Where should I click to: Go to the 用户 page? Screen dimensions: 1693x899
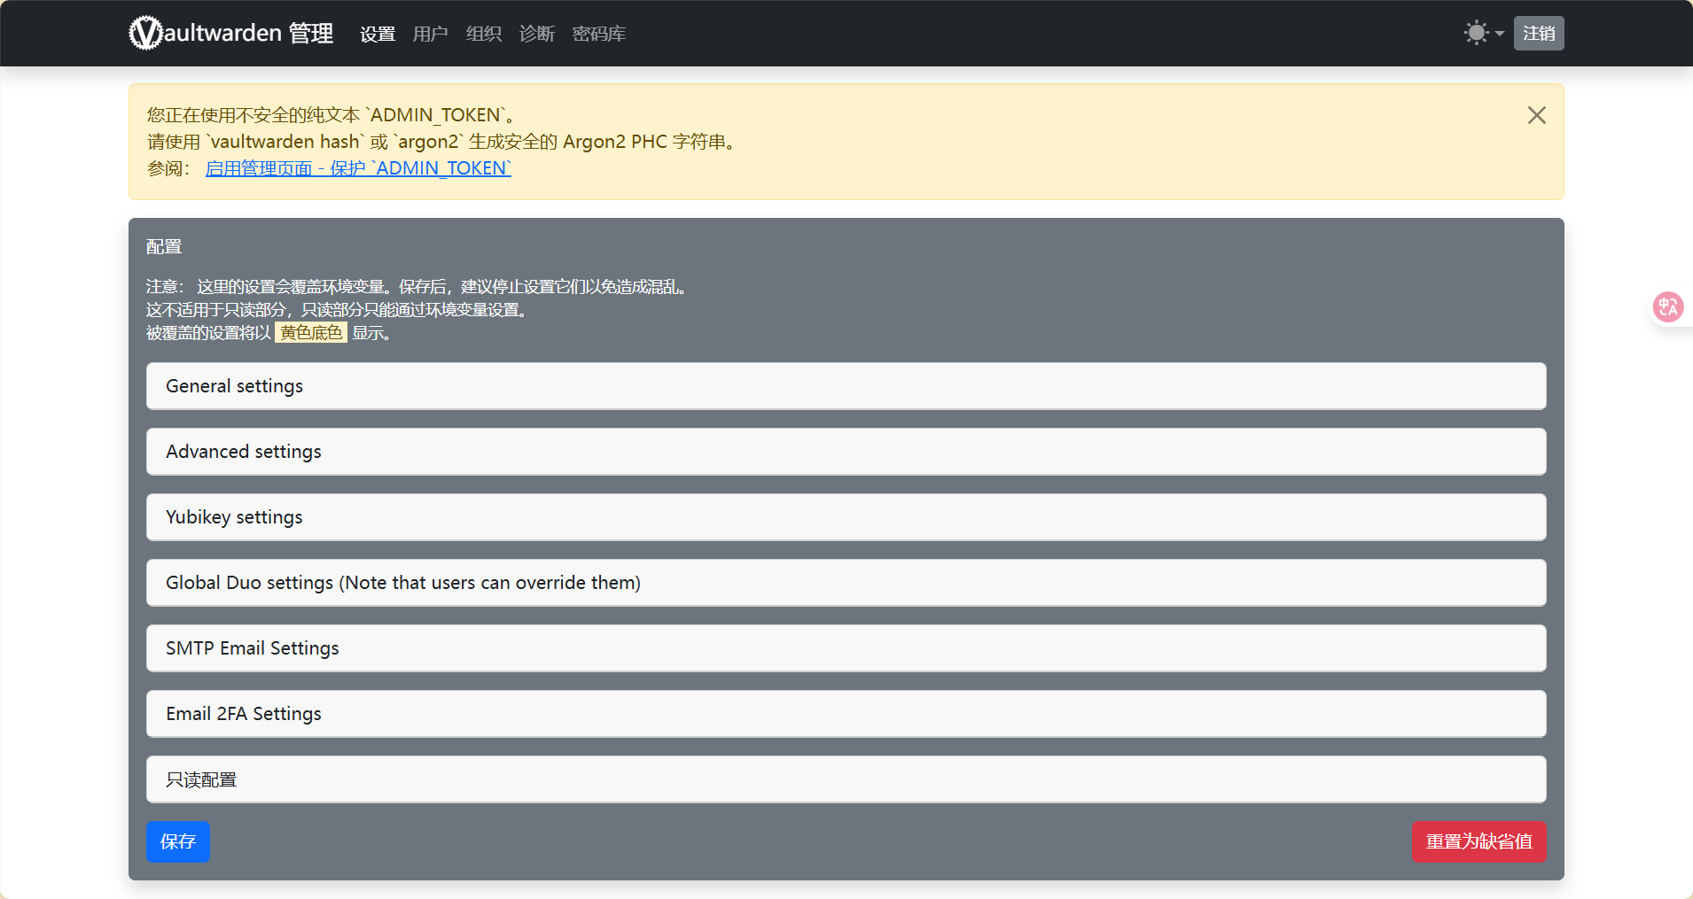(430, 34)
